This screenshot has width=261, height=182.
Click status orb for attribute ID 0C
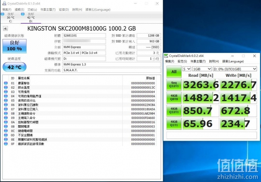6,131
